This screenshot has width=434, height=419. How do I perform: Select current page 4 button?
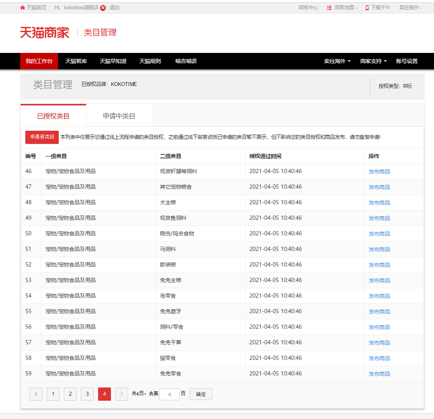(x=104, y=394)
